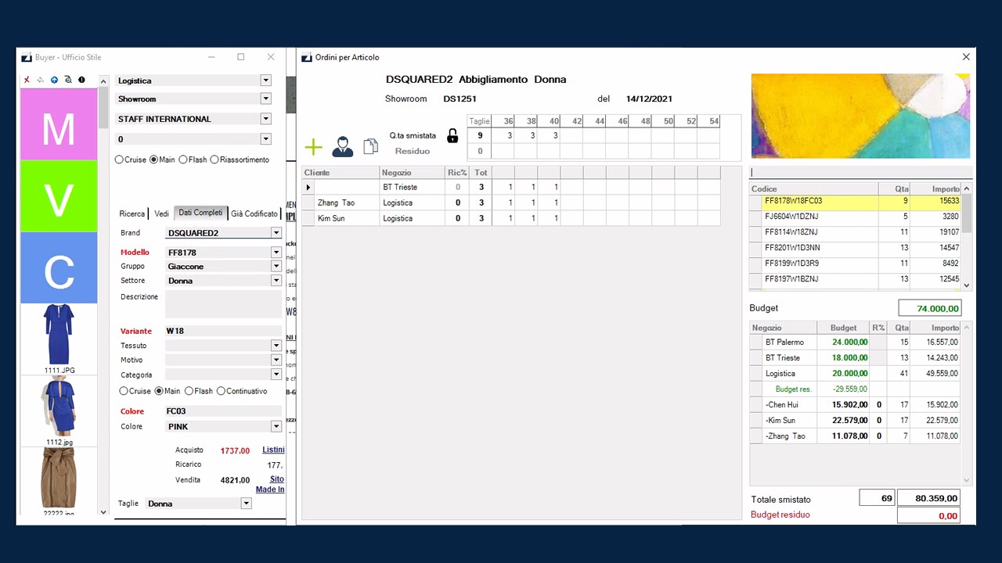Select code row FJ6604W1DZNJ
Viewport: 1002px width, 563px height.
click(855, 217)
